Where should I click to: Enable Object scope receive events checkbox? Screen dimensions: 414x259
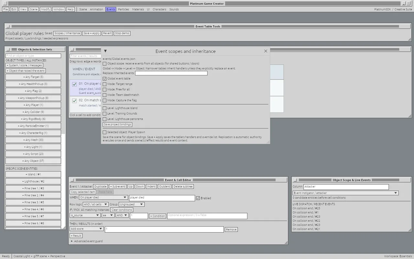pos(104,64)
